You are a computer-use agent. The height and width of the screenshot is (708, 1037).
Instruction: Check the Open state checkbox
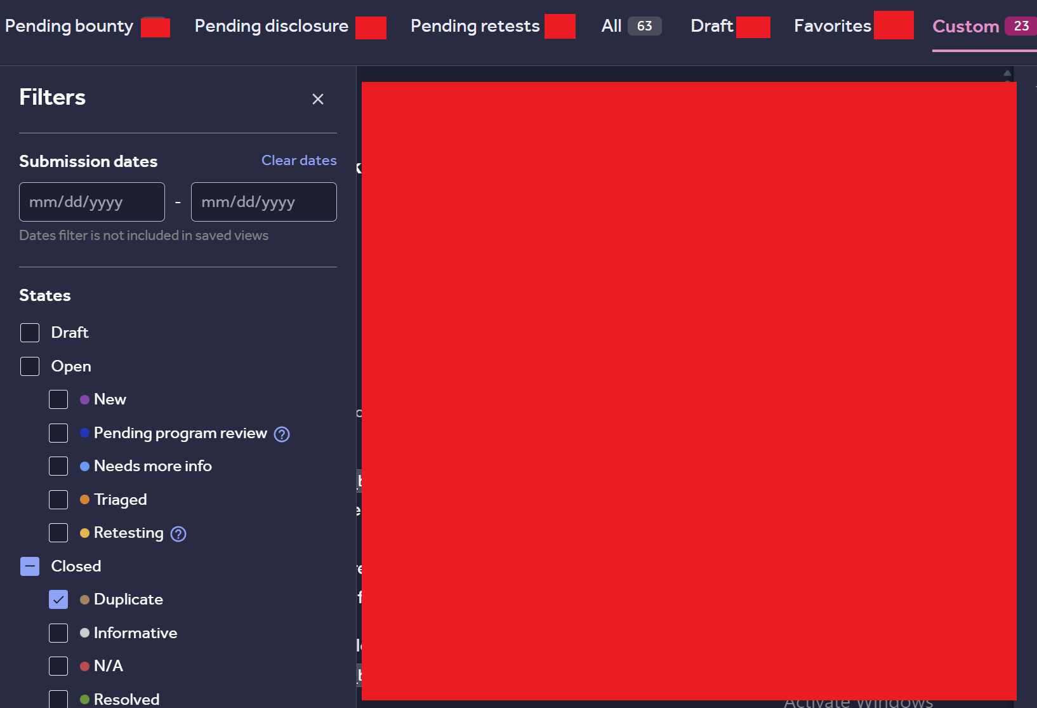click(30, 366)
